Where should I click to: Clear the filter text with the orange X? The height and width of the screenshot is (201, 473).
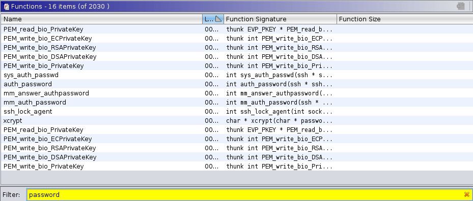click(467, 194)
